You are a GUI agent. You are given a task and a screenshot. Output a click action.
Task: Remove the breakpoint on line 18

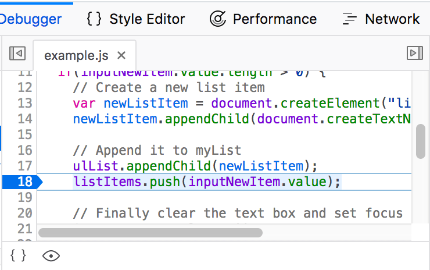23,182
